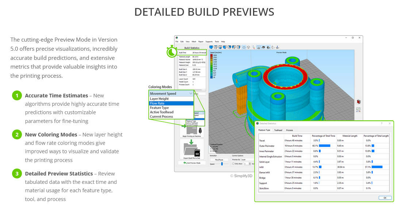Click the layer number stepper up arrow

click(x=250, y=163)
